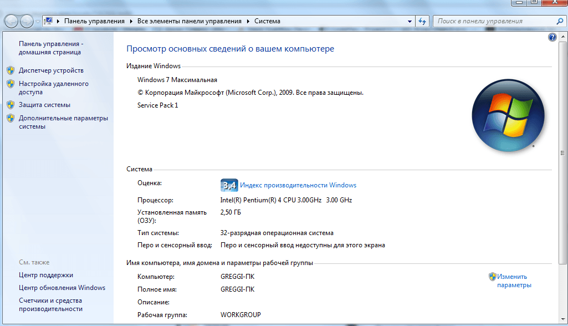Open Настройка удаленного доступа link

pos(54,88)
